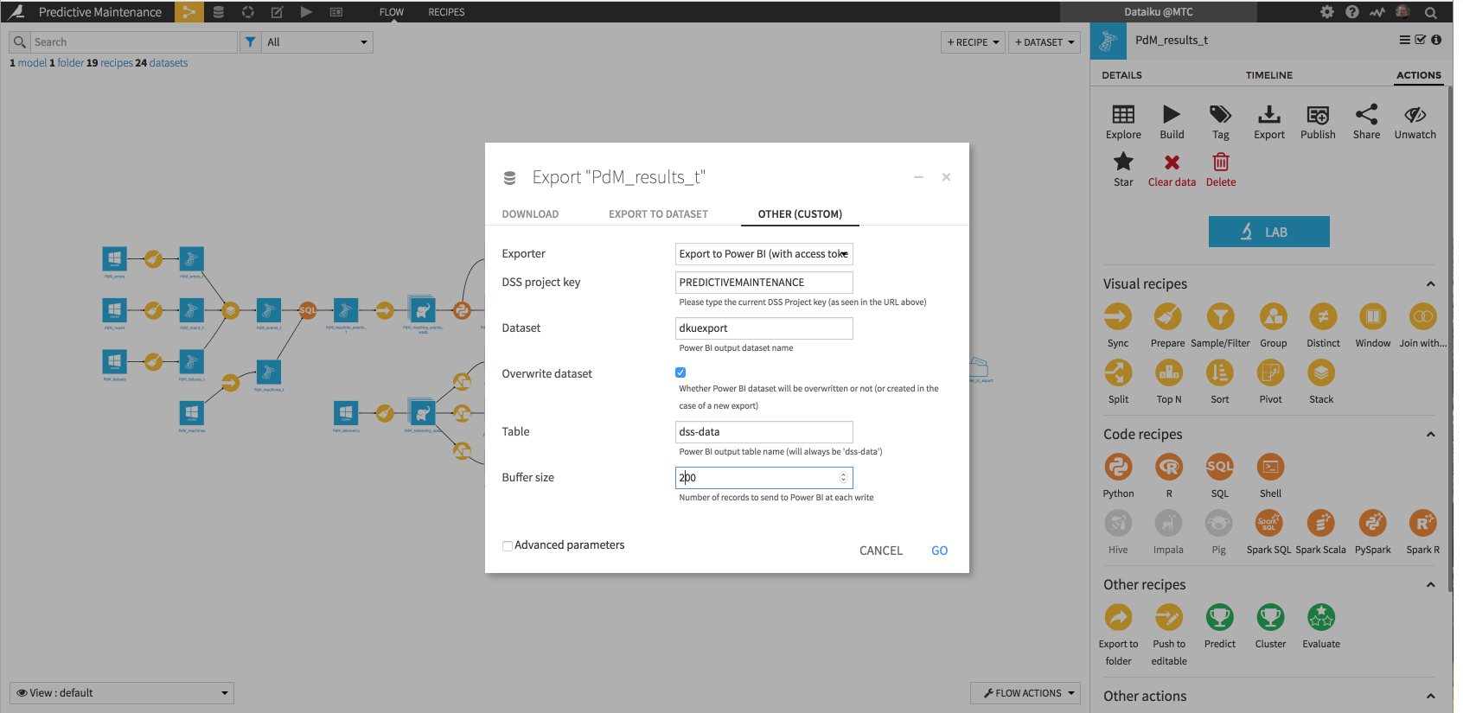
Task: Click the blue LAB button
Action: point(1268,232)
